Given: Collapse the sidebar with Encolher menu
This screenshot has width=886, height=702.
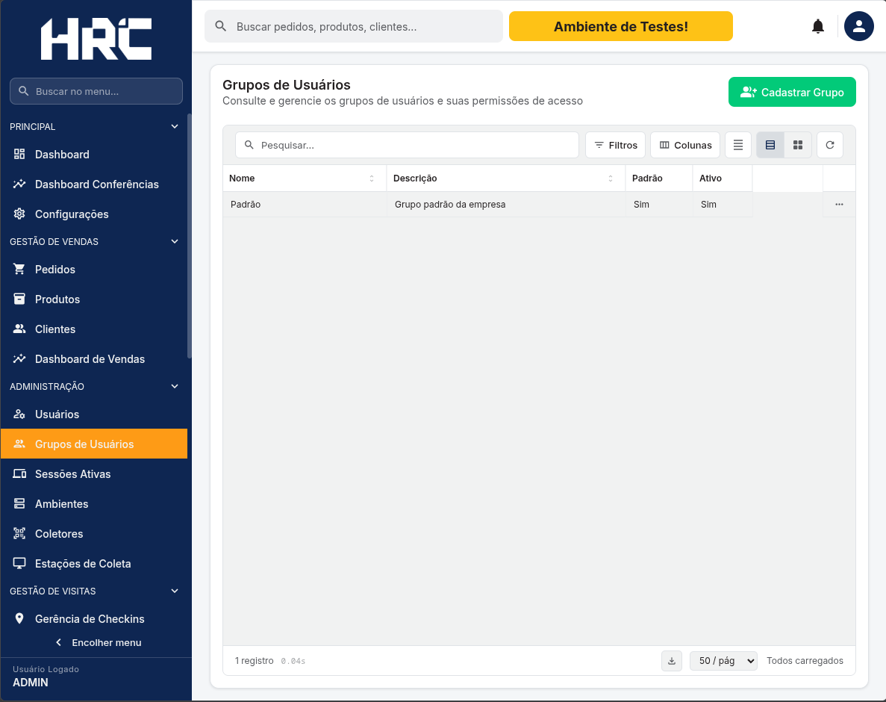Looking at the screenshot, I should 99,643.
